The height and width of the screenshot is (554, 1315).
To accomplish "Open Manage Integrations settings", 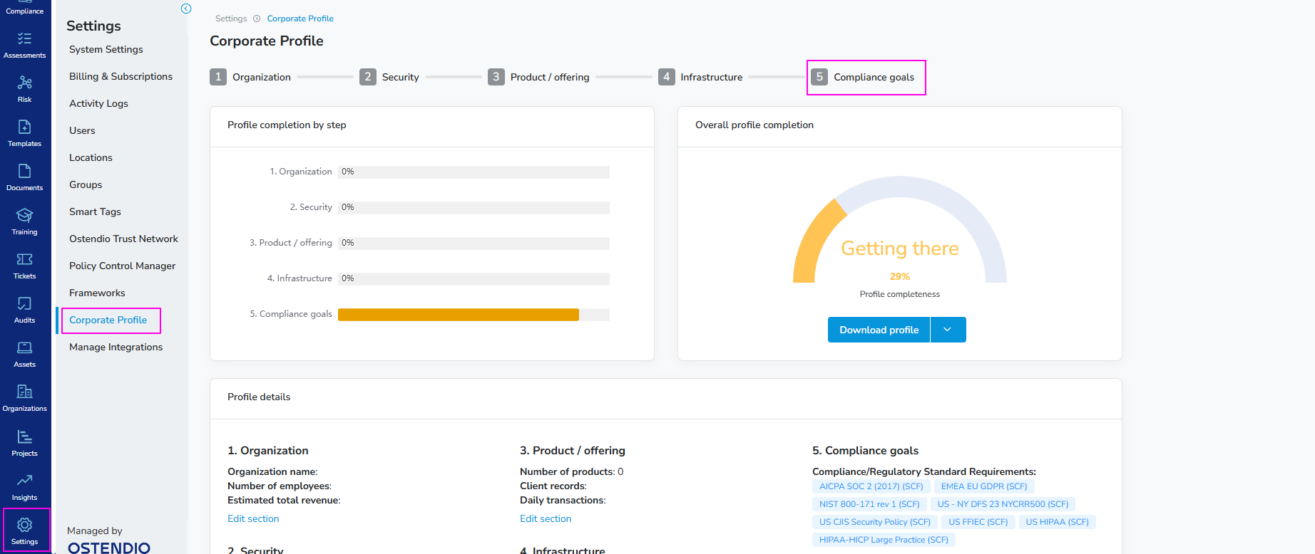I will click(x=116, y=347).
